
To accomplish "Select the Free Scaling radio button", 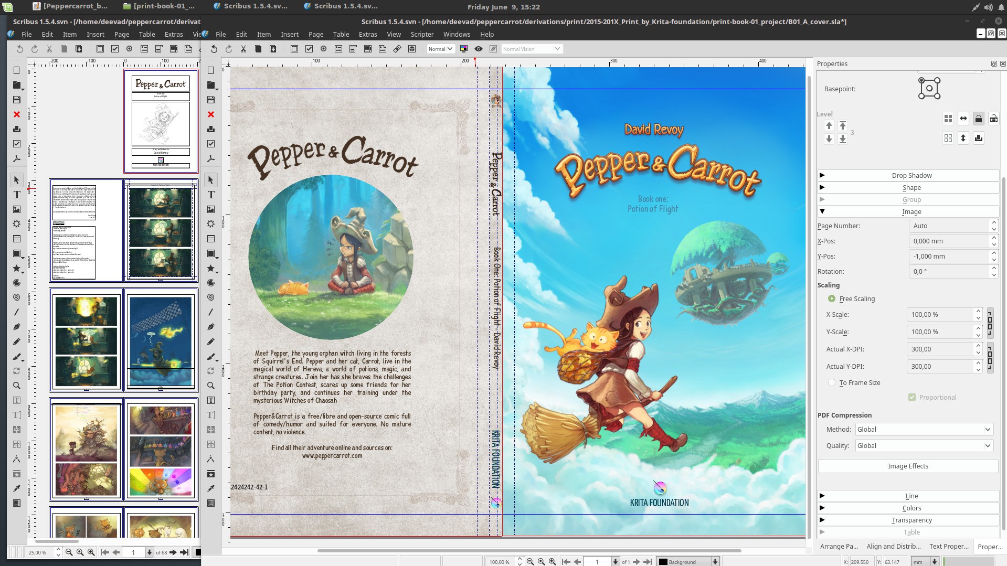I will coord(832,298).
